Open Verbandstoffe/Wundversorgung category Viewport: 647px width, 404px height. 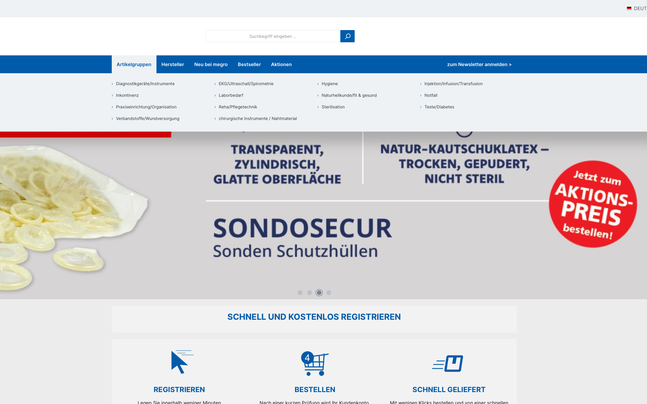point(148,118)
